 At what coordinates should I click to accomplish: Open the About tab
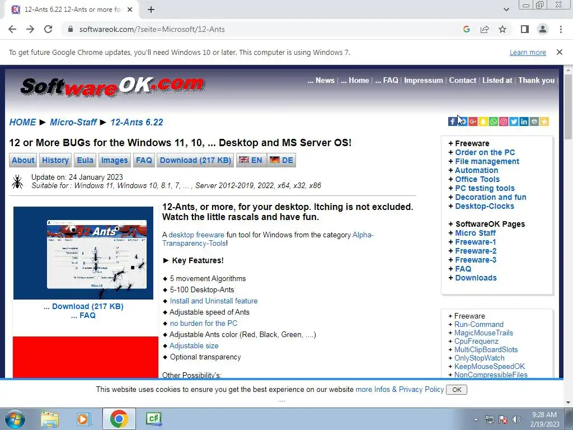[23, 160]
